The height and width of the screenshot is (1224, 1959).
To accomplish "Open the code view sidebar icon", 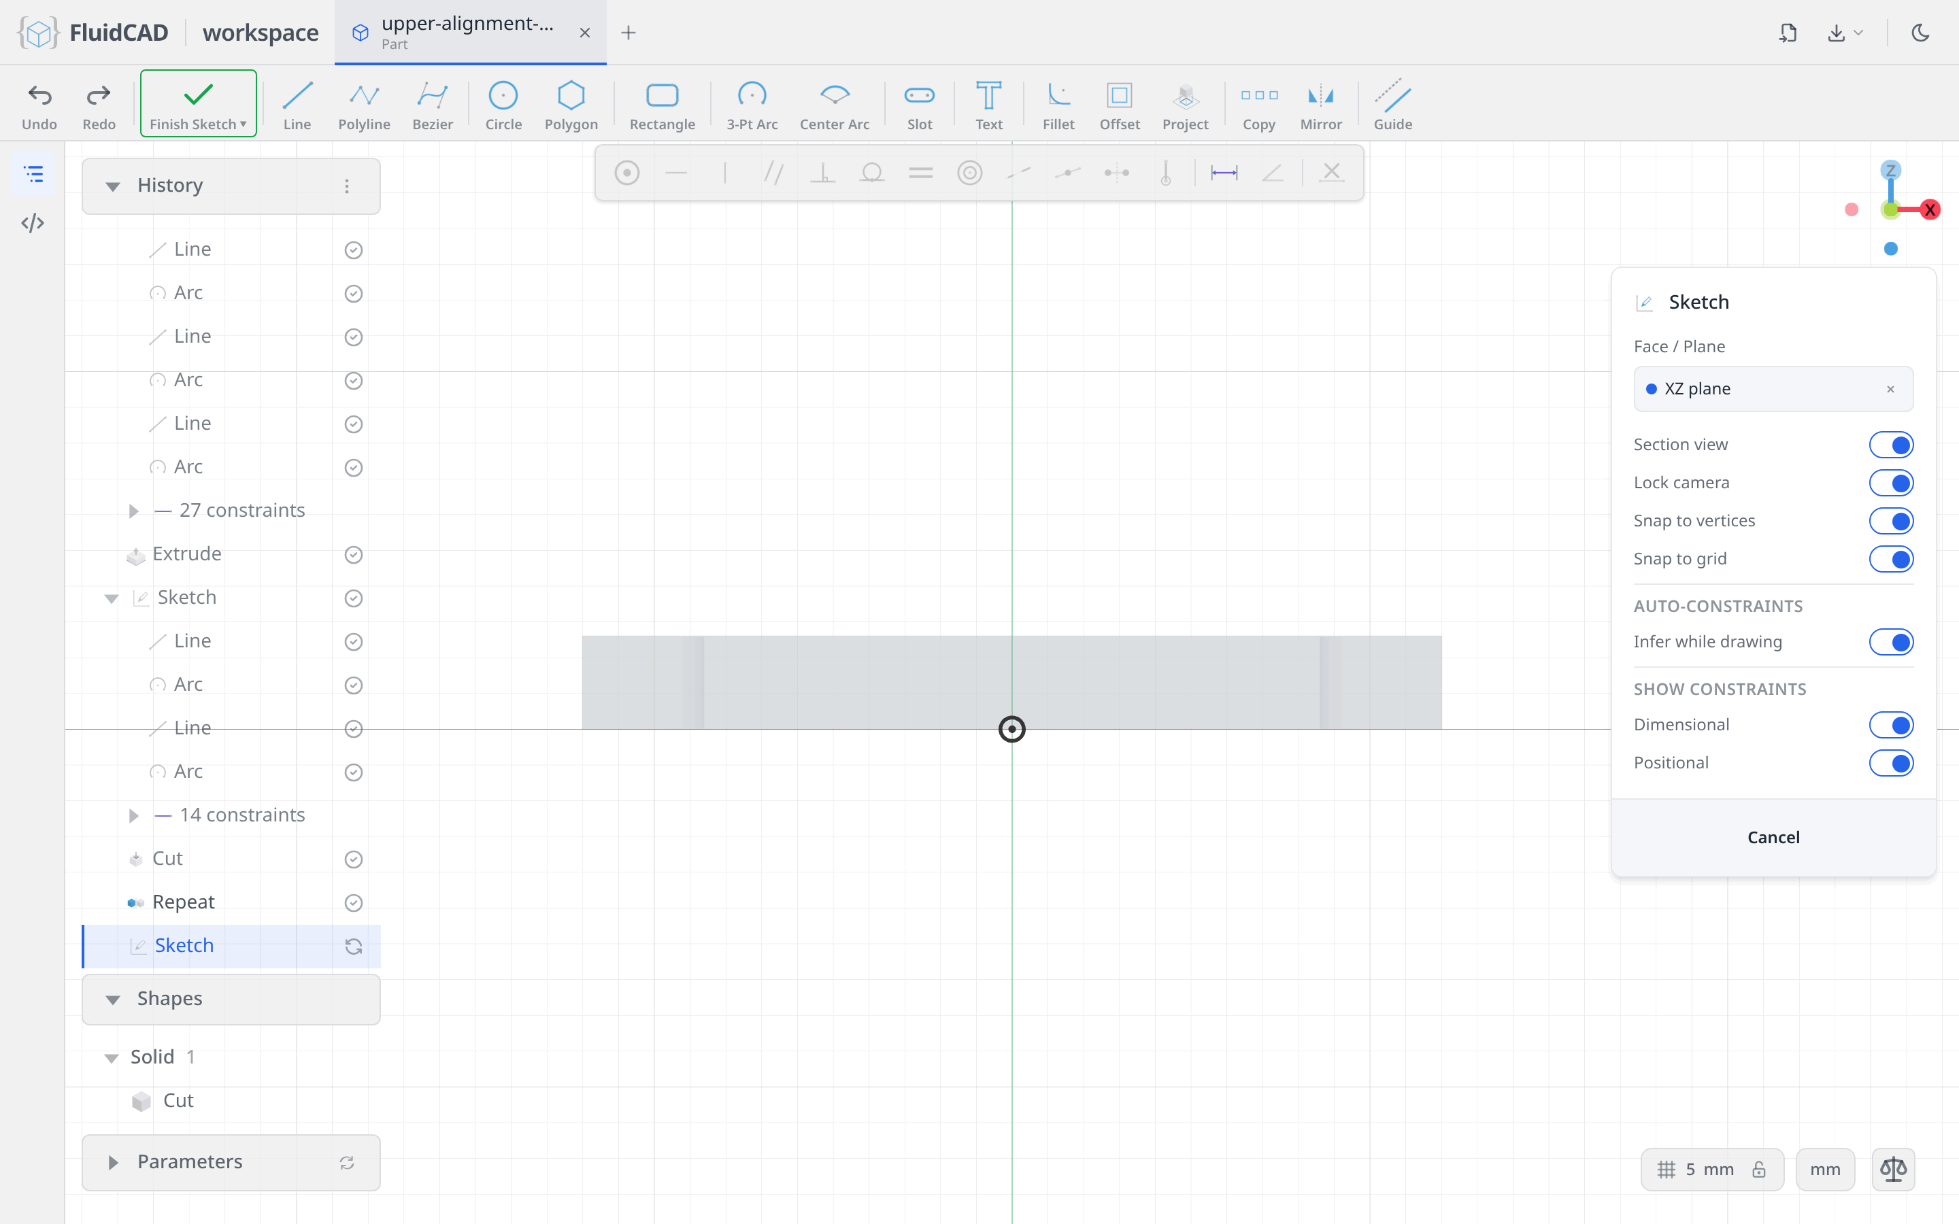I will click(x=33, y=222).
